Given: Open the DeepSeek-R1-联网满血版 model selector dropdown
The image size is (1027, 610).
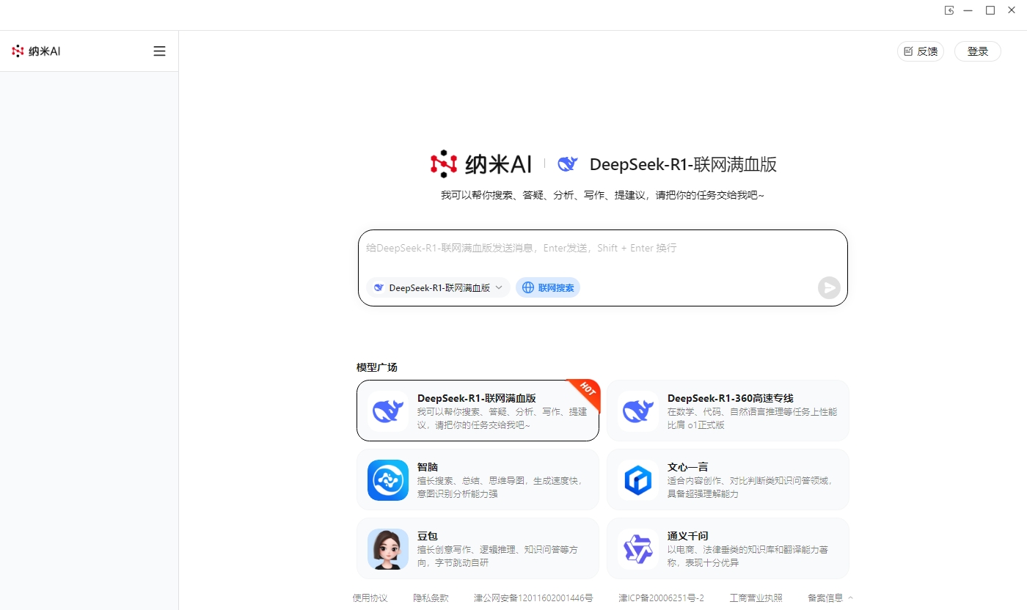Looking at the screenshot, I should tap(437, 287).
